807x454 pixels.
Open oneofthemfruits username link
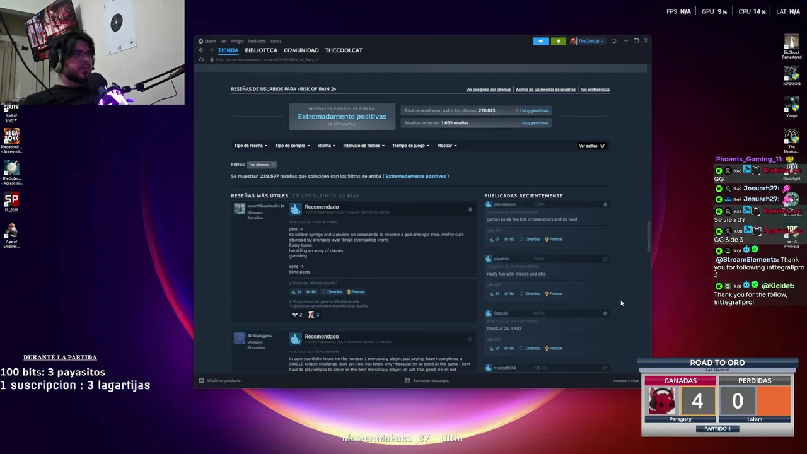point(264,206)
